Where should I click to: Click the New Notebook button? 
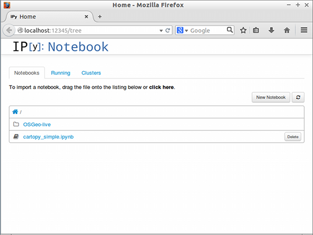[x=271, y=97]
